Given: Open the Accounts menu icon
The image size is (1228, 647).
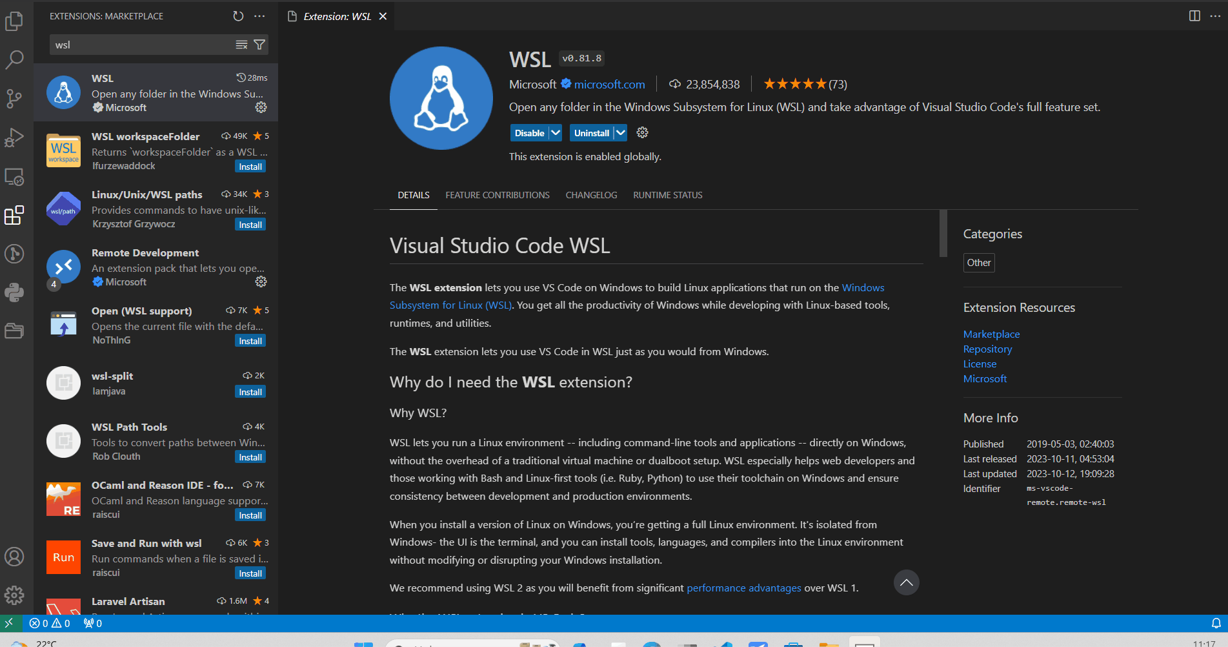Looking at the screenshot, I should 14,556.
